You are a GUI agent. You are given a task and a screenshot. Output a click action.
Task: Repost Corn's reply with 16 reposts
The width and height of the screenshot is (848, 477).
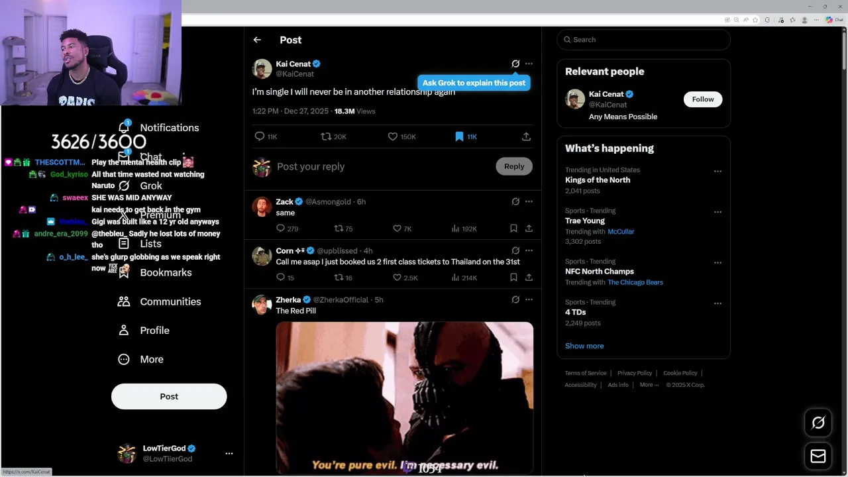point(343,278)
